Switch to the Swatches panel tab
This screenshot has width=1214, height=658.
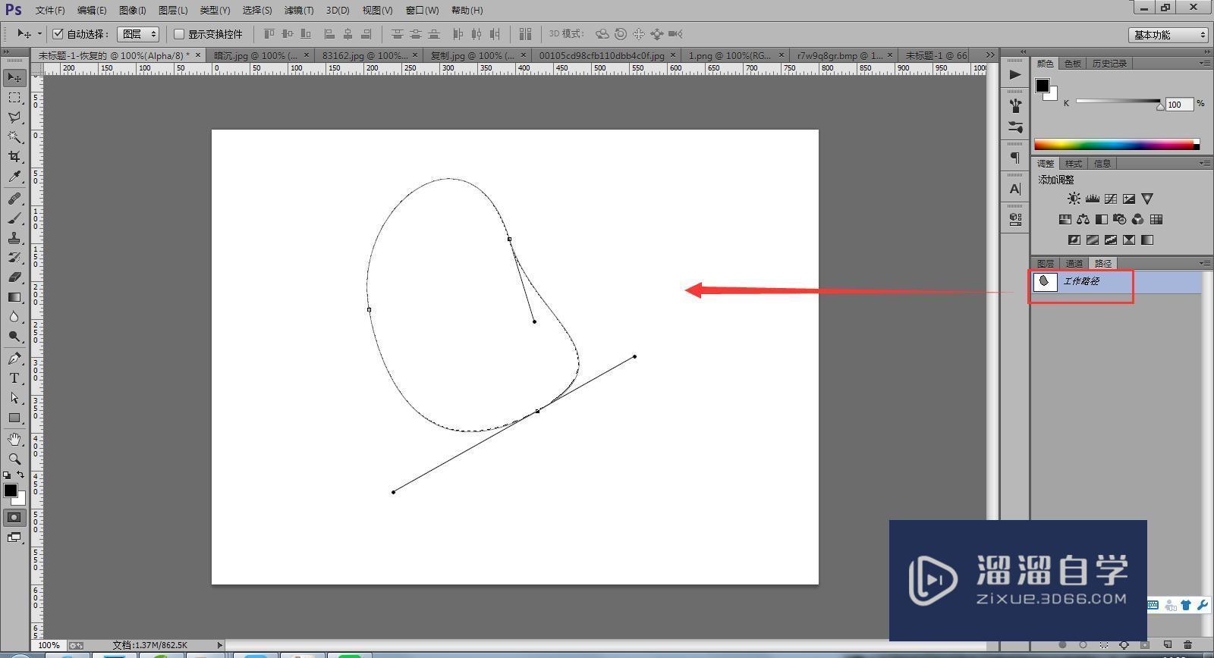(x=1072, y=64)
